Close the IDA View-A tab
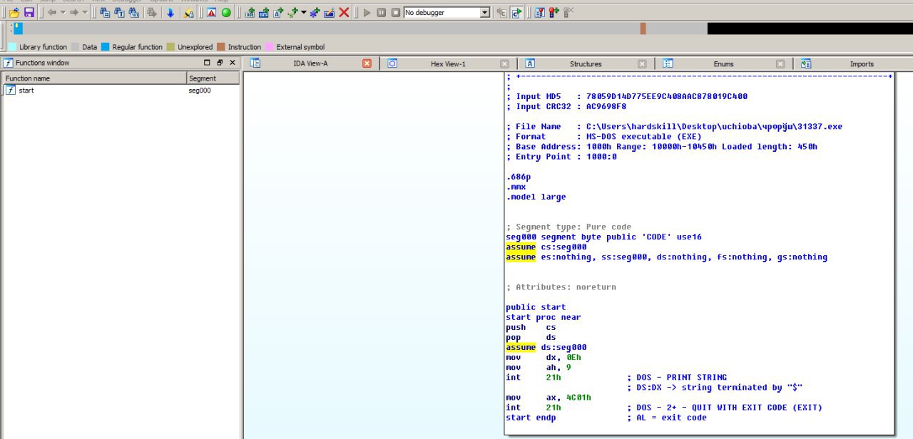Screen dimensions: 913x439 tap(367, 63)
